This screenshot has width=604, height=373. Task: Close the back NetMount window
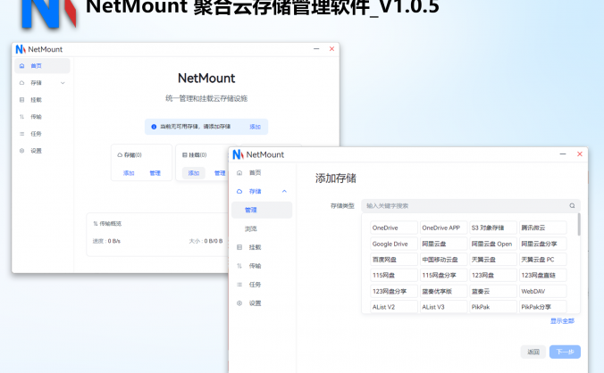pos(331,49)
